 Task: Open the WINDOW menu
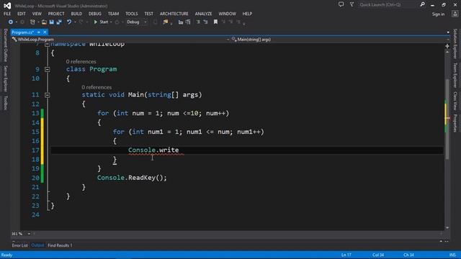coord(227,14)
